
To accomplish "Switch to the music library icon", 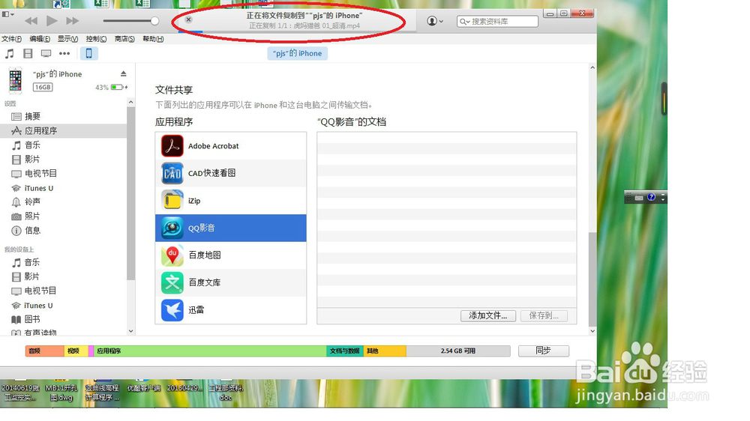I will click(x=10, y=53).
